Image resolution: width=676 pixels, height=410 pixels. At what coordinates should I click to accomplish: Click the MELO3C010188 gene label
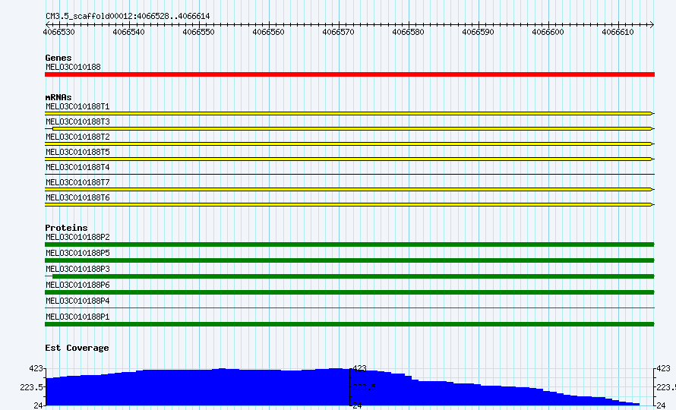point(73,67)
